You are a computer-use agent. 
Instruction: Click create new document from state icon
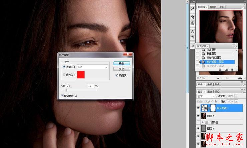coord(220,70)
